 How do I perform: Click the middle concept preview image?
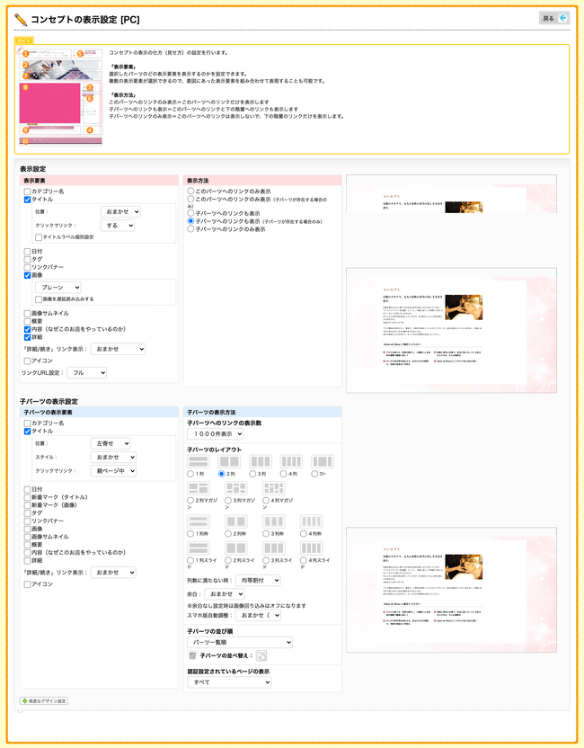(451, 330)
